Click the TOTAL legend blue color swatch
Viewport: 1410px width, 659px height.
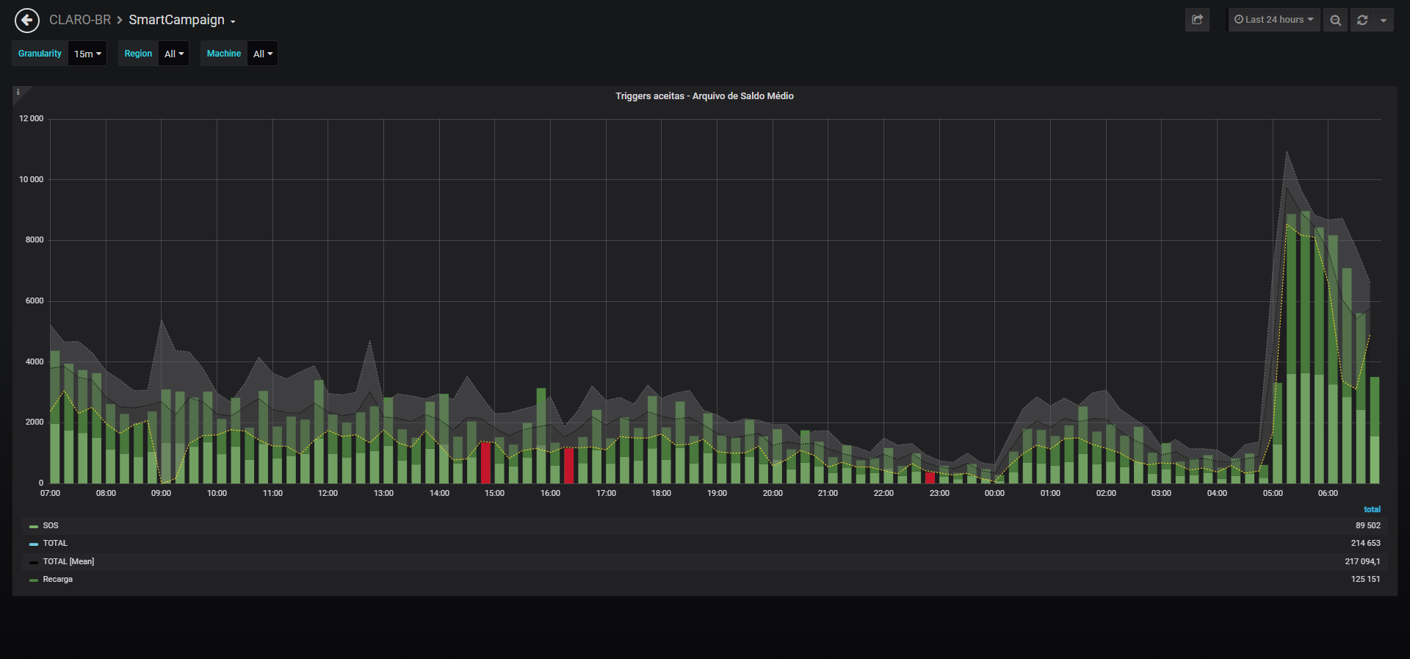coord(34,544)
